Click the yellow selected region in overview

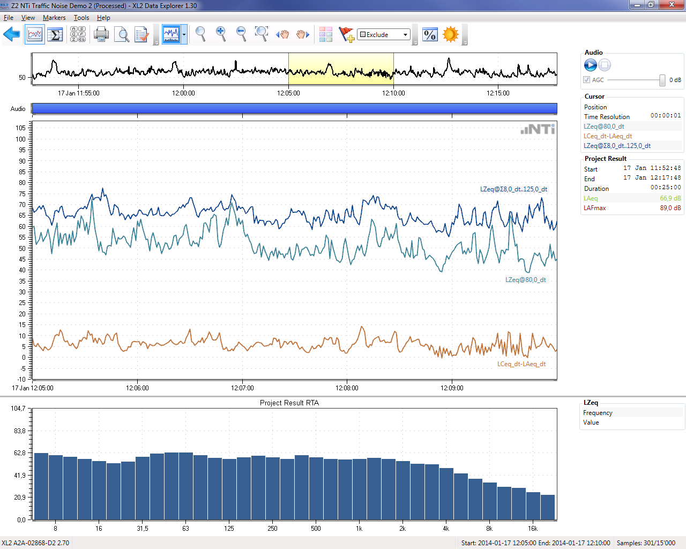tap(341, 69)
